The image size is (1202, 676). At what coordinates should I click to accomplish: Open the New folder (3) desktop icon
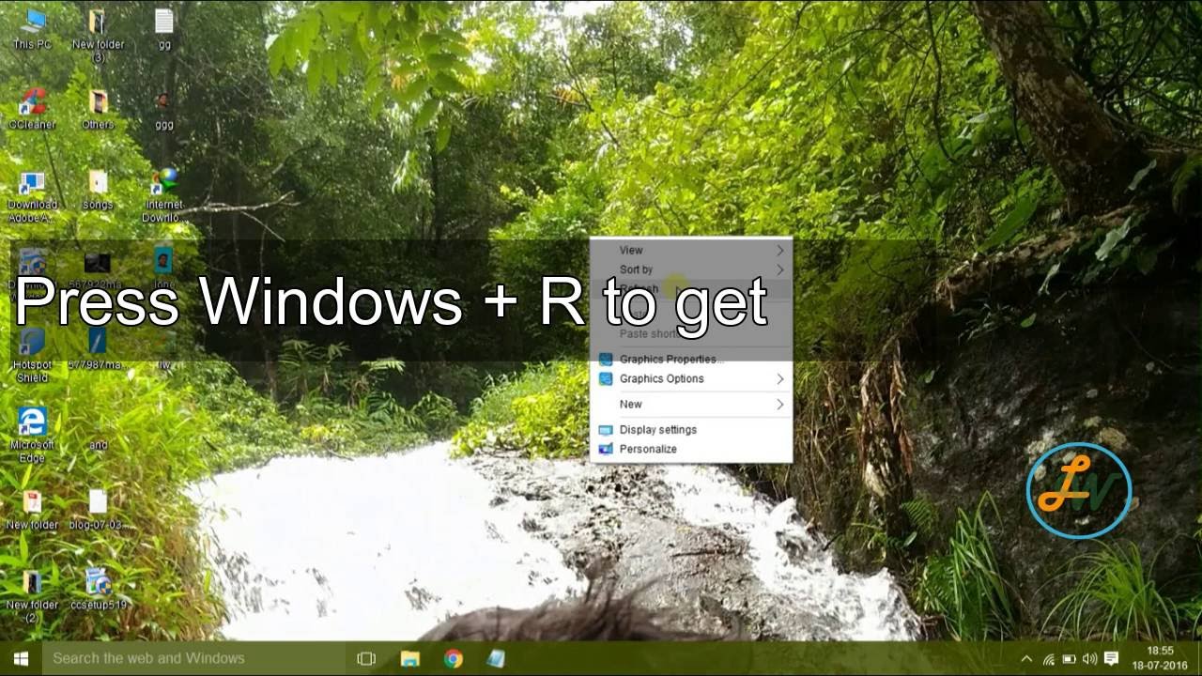[98, 35]
